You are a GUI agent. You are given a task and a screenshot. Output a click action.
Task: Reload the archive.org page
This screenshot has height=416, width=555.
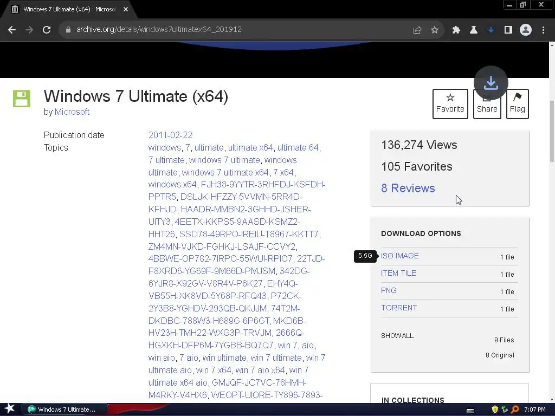coord(47,30)
